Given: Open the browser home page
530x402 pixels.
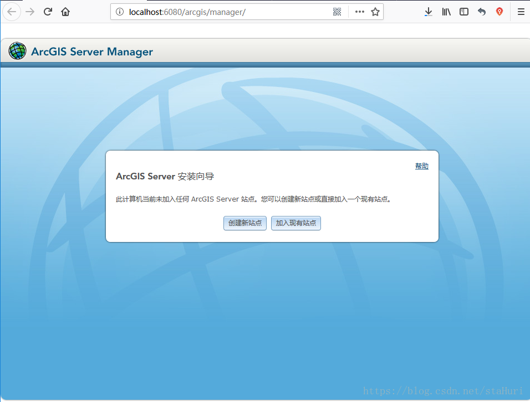Looking at the screenshot, I should click(65, 12).
